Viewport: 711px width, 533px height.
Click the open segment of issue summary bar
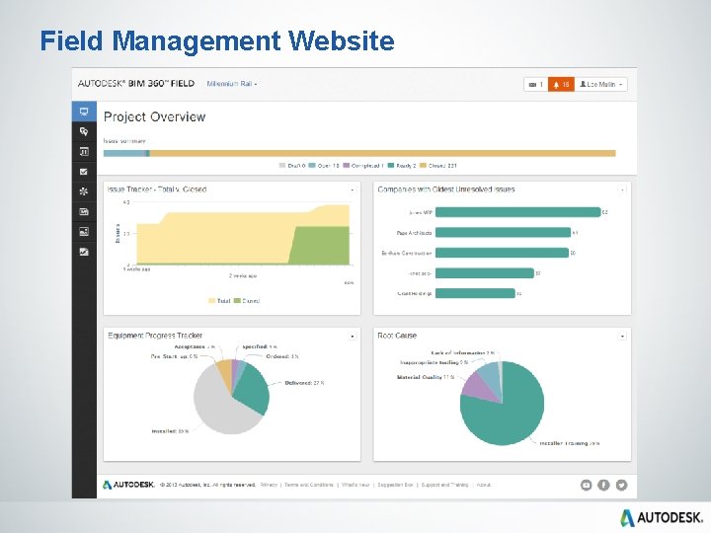123,153
